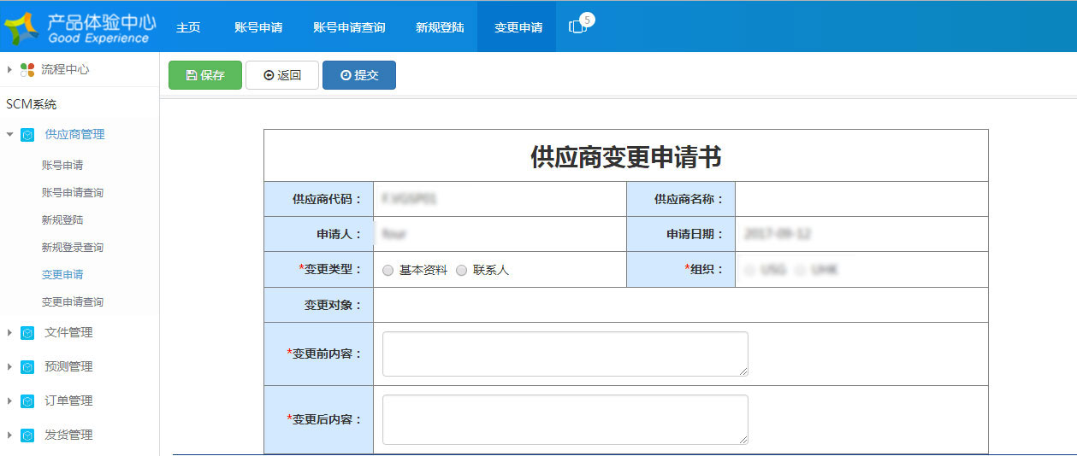
Task: Click the 供应商代码 value field
Action: point(500,199)
